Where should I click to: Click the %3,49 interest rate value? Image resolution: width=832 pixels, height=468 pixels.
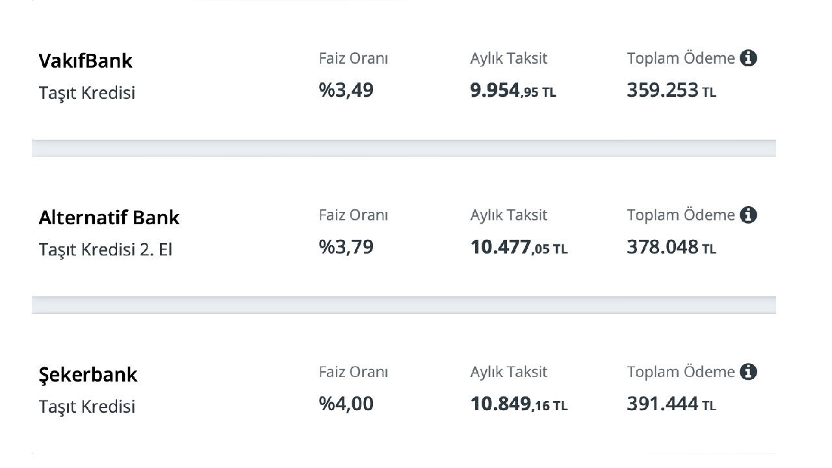coord(346,90)
